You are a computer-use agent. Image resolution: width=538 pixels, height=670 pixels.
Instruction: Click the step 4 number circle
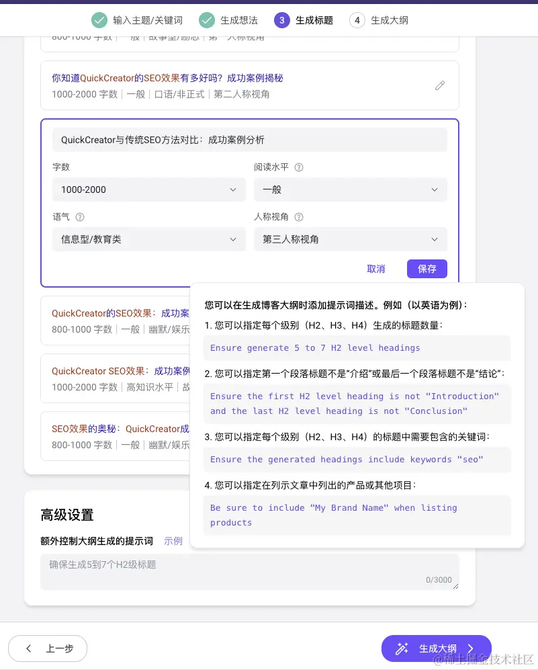tap(357, 20)
